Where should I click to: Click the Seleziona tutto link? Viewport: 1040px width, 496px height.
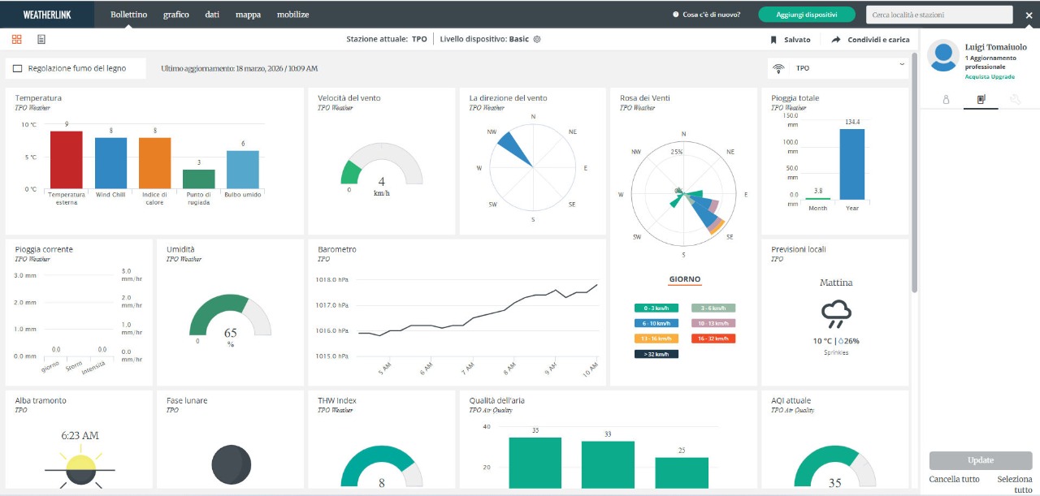point(1014,485)
